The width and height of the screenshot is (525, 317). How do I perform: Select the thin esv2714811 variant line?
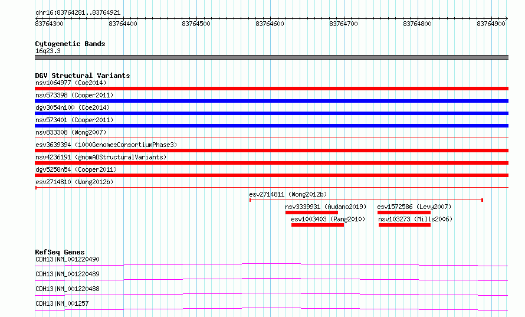tap(366, 200)
